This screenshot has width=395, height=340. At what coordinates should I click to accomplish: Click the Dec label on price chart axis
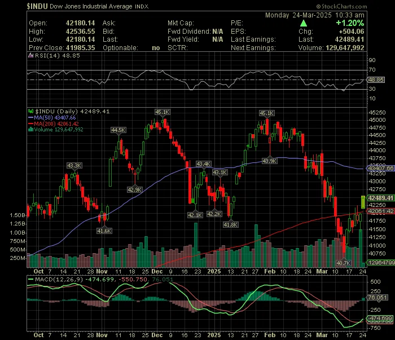(157, 272)
